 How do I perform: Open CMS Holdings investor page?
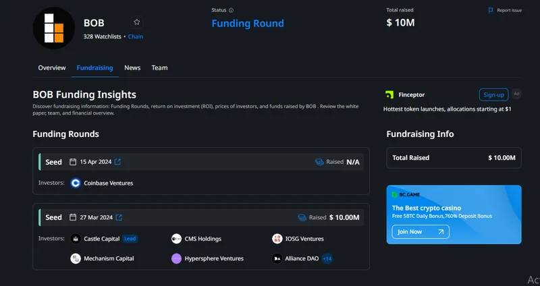coord(203,239)
